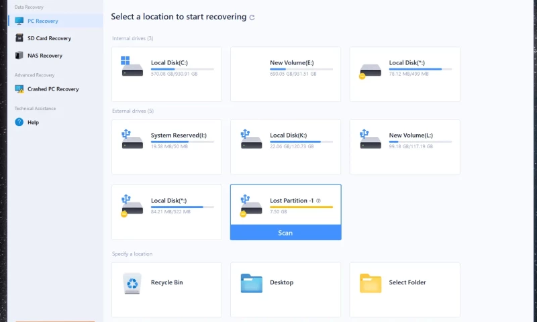
Task: Click the Crashed PC warning icon
Action: 19,89
